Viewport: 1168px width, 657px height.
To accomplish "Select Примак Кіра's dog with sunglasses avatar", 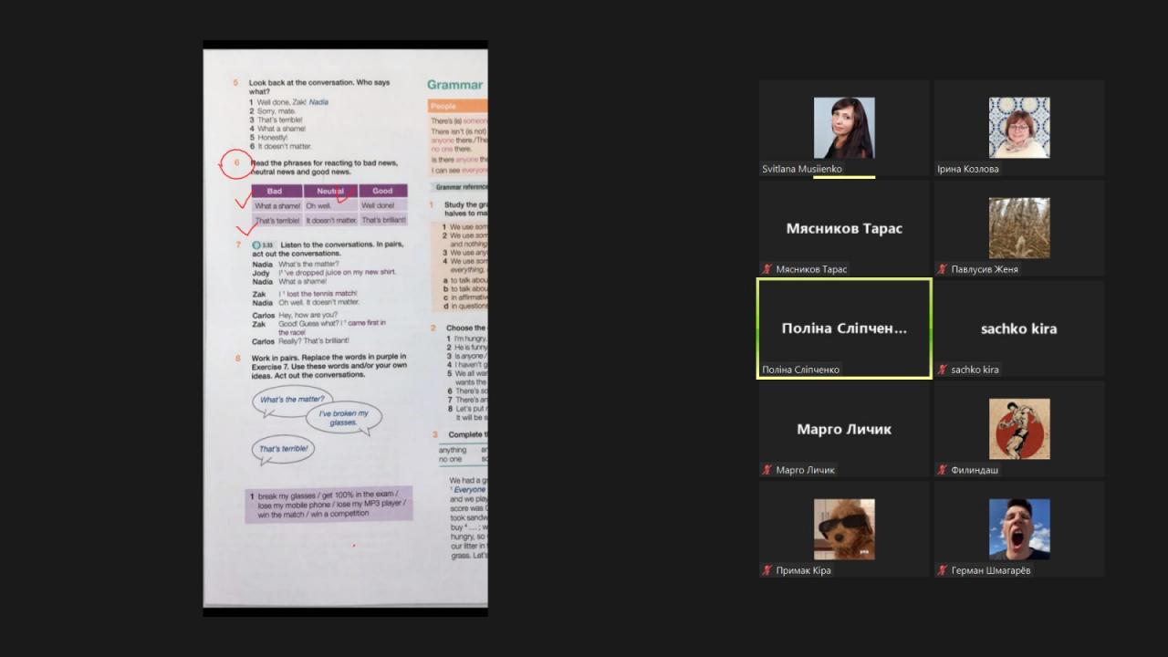I will 844,529.
